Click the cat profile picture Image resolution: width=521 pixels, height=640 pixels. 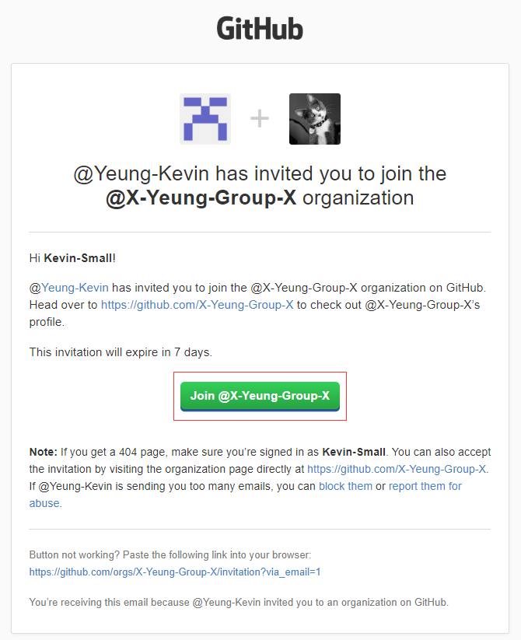pos(315,119)
